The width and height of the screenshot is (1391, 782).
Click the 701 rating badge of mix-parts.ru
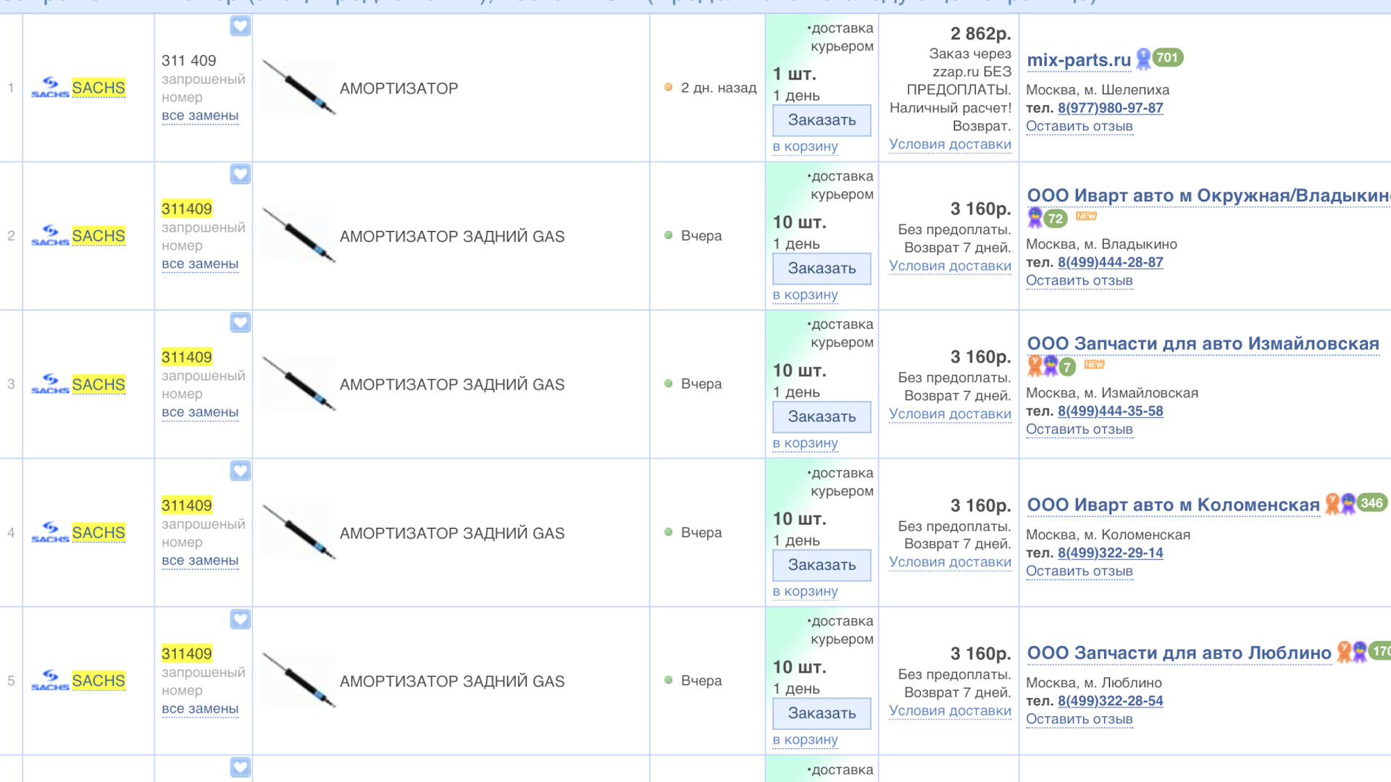[1167, 58]
